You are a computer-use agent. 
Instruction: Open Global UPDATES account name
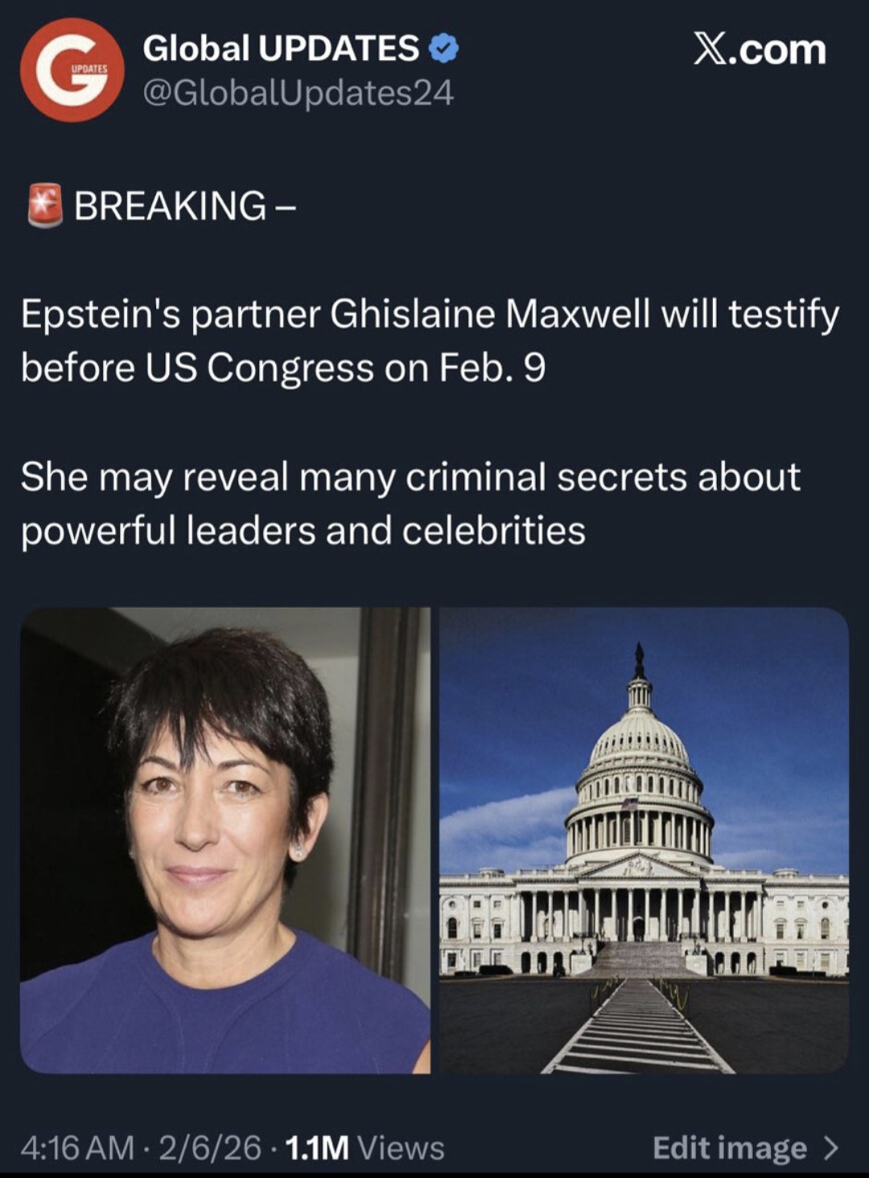click(280, 49)
